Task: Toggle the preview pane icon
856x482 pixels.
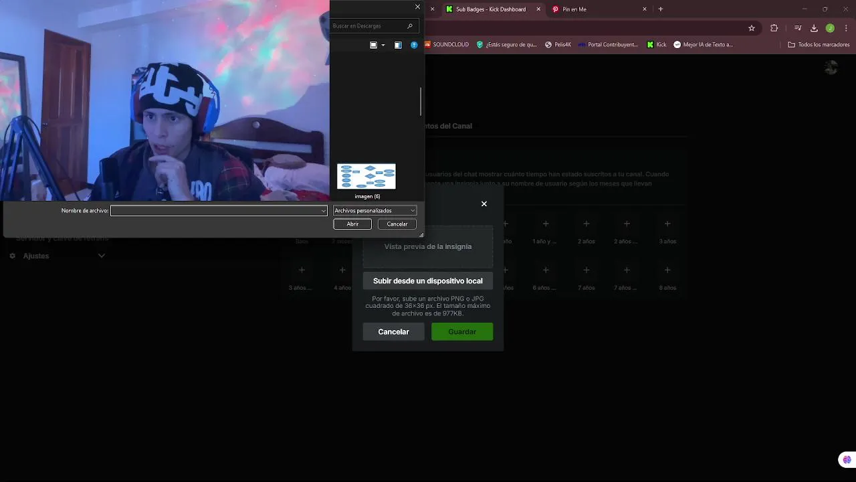Action: [398, 45]
